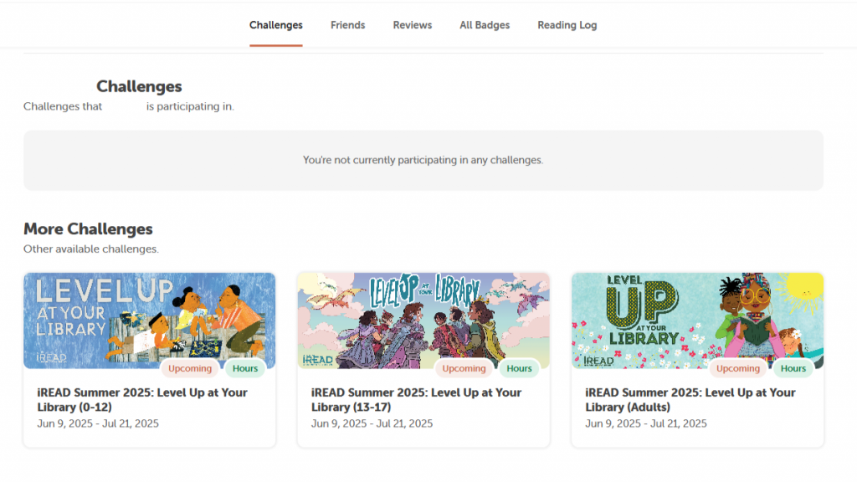The width and height of the screenshot is (857, 482).
Task: Open the Friends tab
Action: click(x=347, y=25)
